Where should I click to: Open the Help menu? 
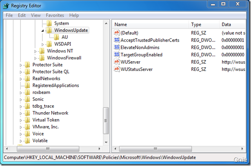[74, 15]
